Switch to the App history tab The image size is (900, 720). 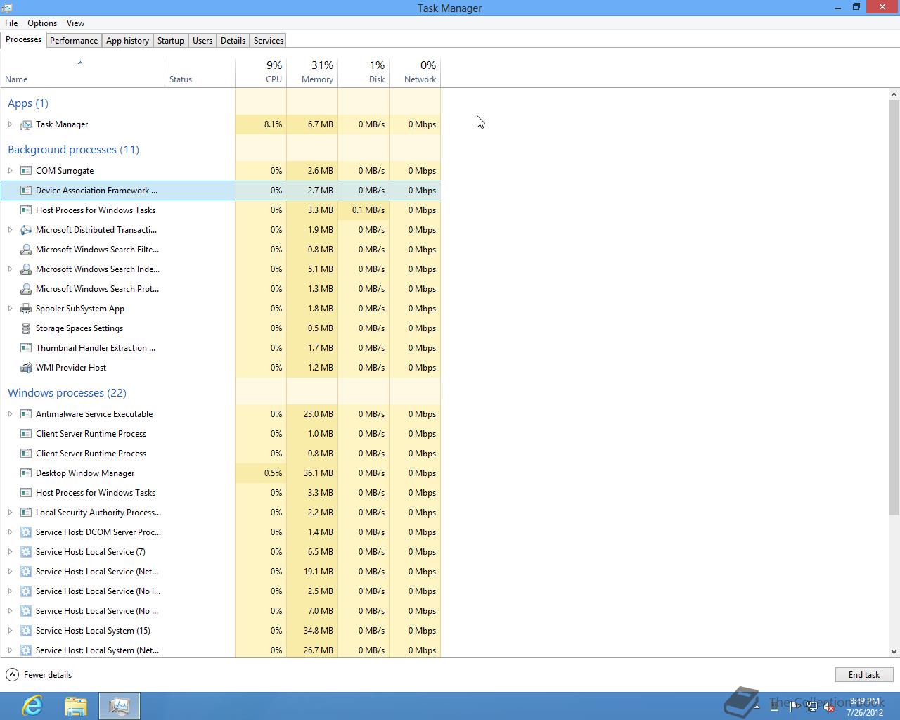point(127,41)
